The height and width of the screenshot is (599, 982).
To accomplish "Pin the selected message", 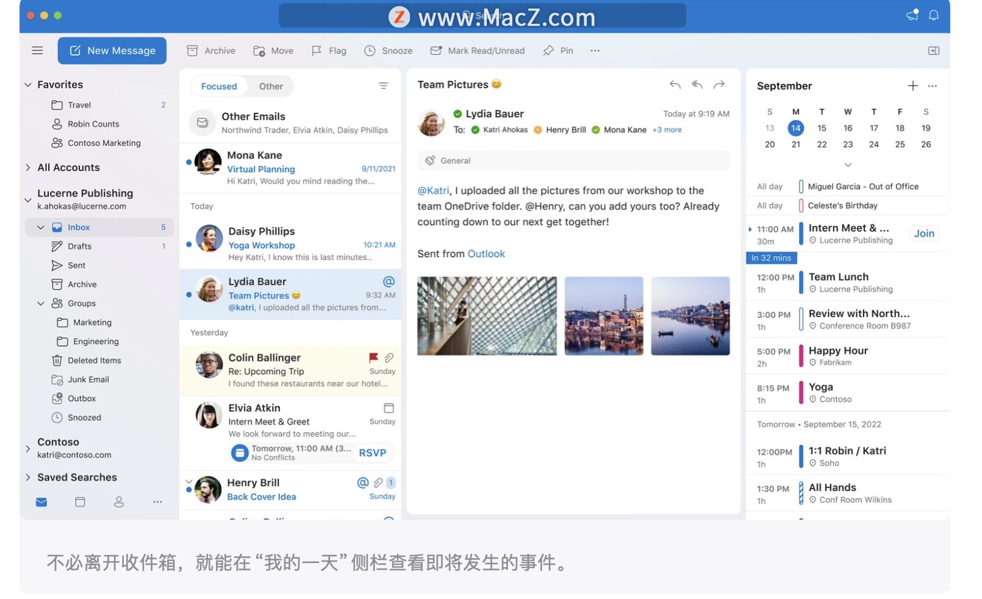I will click(x=558, y=51).
